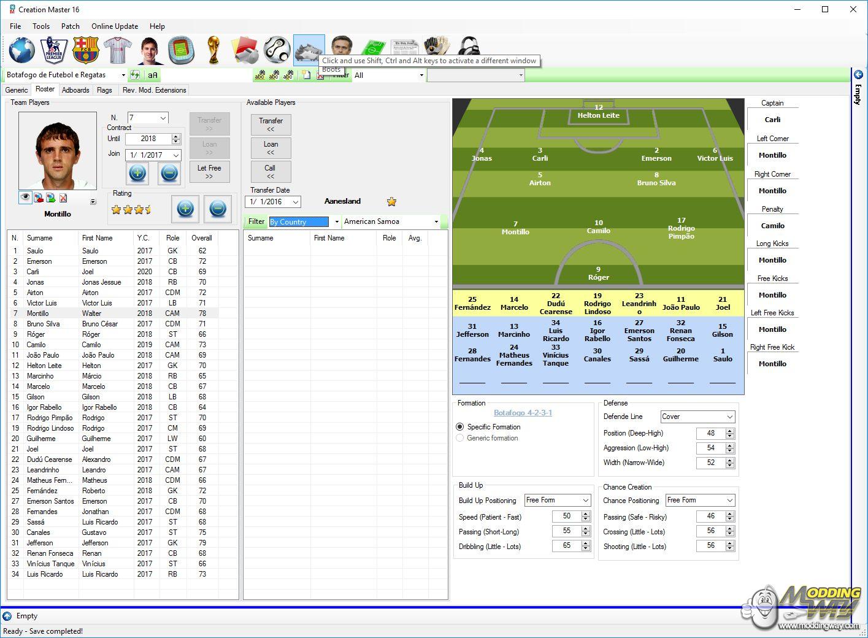Screen dimensions: 868x638
Task: Switch to the Adboards tab
Action: [x=75, y=90]
